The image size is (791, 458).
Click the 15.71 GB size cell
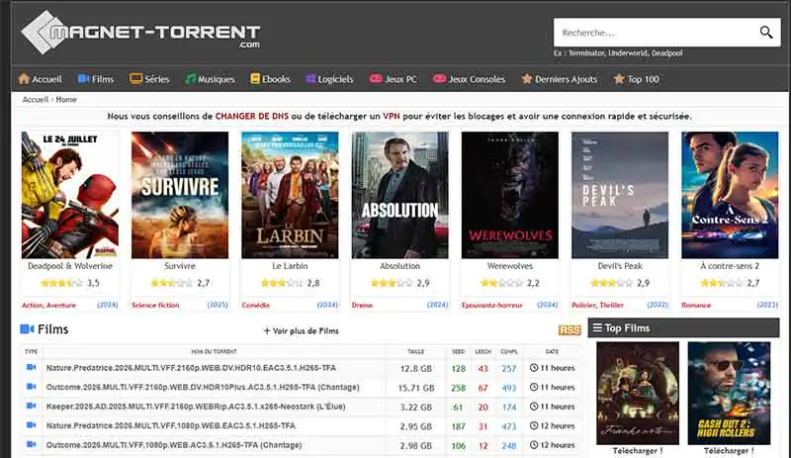pos(415,388)
